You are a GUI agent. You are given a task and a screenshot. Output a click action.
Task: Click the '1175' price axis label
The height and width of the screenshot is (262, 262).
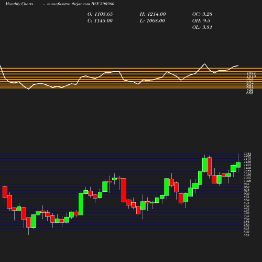[247, 159]
